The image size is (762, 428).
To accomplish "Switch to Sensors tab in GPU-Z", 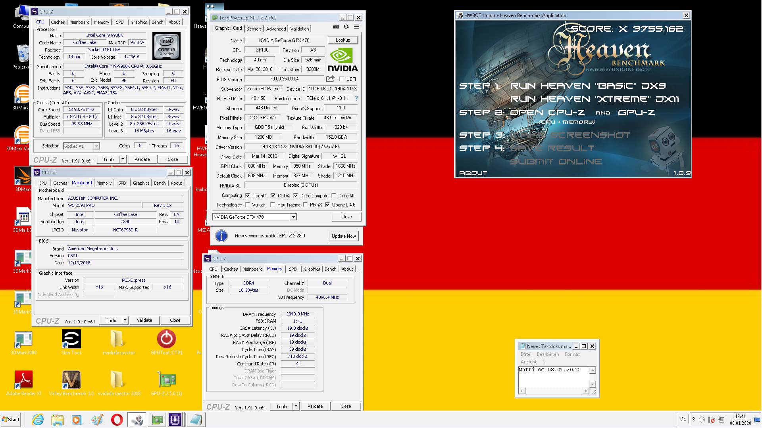I will (x=254, y=29).
